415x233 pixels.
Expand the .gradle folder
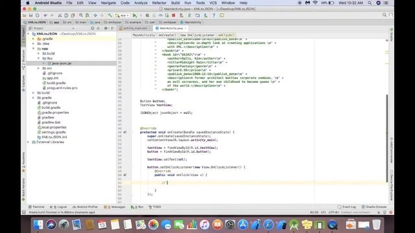[x=33, y=39]
